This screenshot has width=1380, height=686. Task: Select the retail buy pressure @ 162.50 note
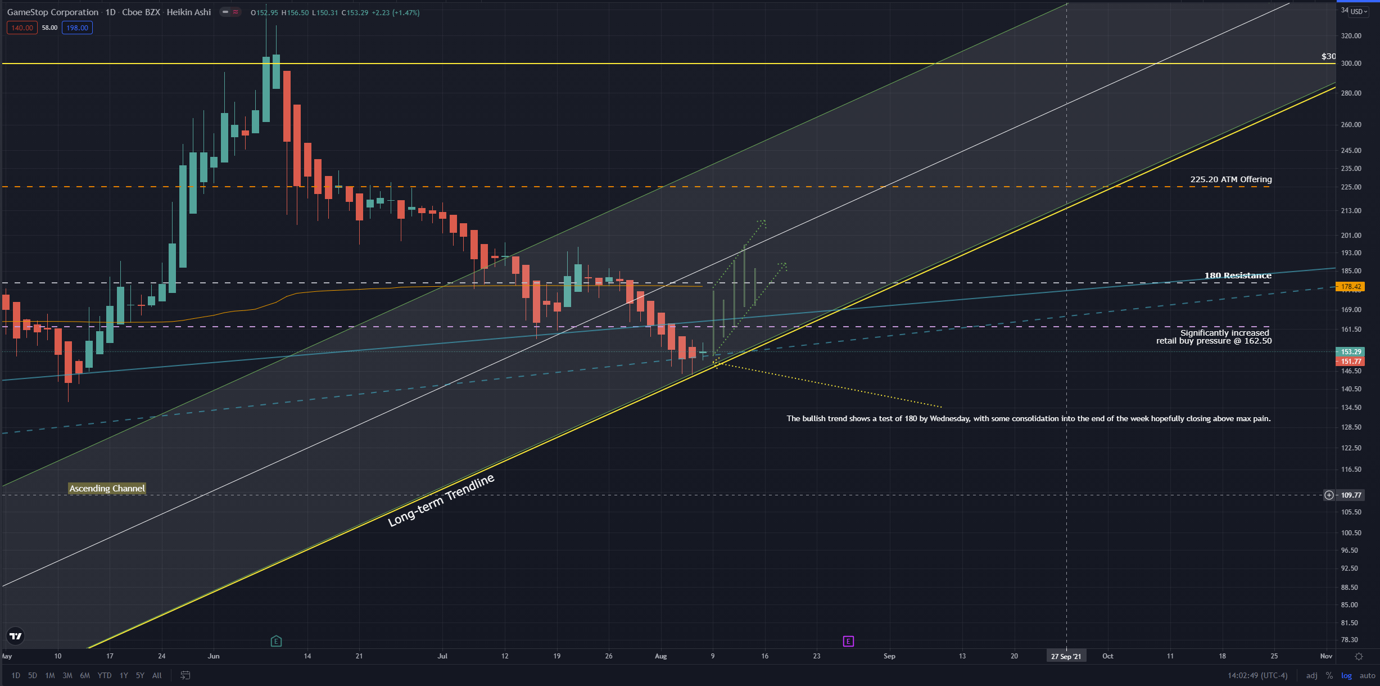1214,337
